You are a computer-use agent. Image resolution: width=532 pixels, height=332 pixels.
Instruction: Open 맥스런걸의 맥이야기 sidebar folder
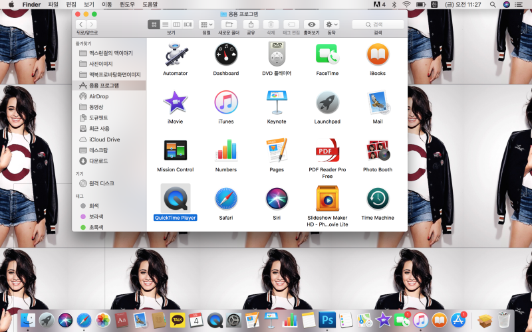[109, 53]
